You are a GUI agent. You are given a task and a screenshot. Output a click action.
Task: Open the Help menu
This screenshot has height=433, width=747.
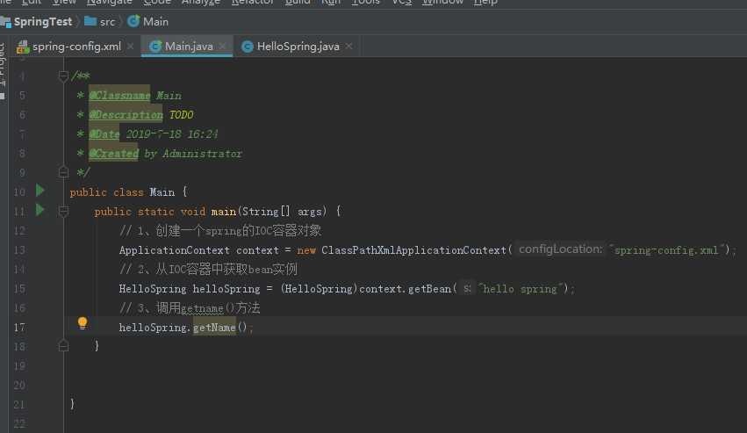485,2
